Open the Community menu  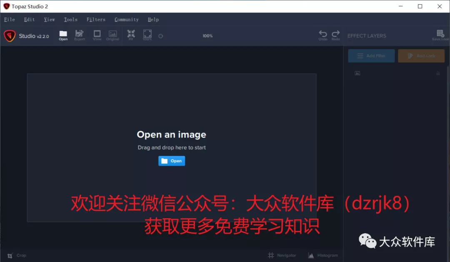[x=126, y=19]
